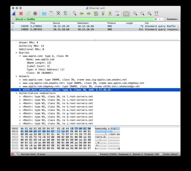Select packet 24658 DNS query

coord(95,26)
